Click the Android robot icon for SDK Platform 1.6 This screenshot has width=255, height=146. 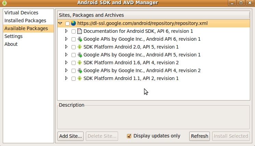pyautogui.click(x=79, y=63)
